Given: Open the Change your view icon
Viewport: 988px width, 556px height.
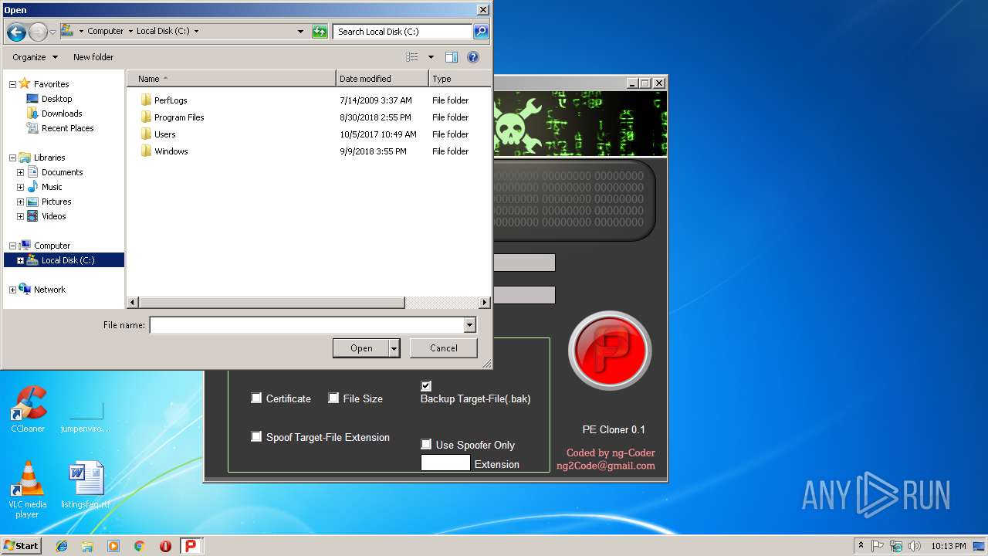Looking at the screenshot, I should click(x=412, y=57).
